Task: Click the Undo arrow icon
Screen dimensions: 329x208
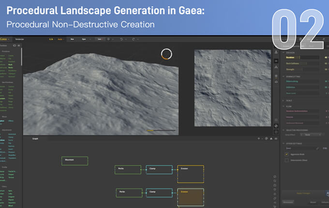Action: click(x=121, y=39)
